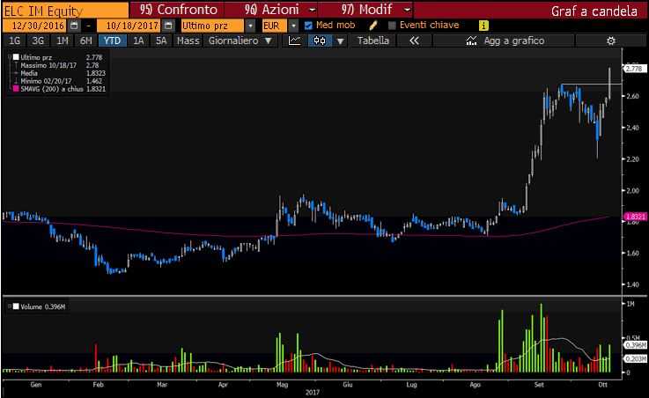The image size is (649, 398).
Task: Click the 2.778 last price axis label
Action: [x=635, y=69]
